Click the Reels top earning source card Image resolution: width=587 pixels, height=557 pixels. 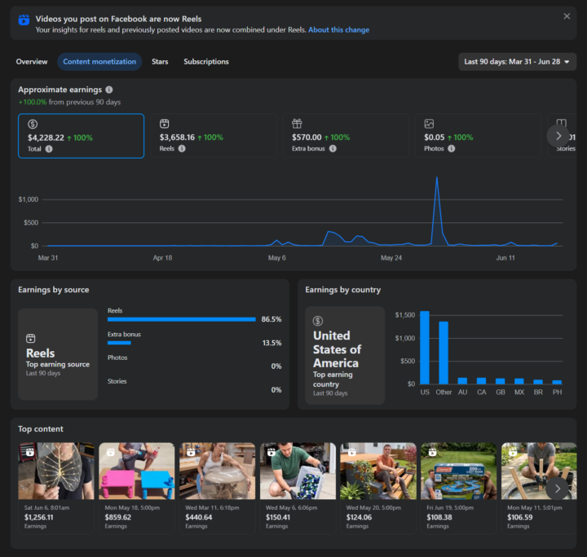(x=58, y=354)
